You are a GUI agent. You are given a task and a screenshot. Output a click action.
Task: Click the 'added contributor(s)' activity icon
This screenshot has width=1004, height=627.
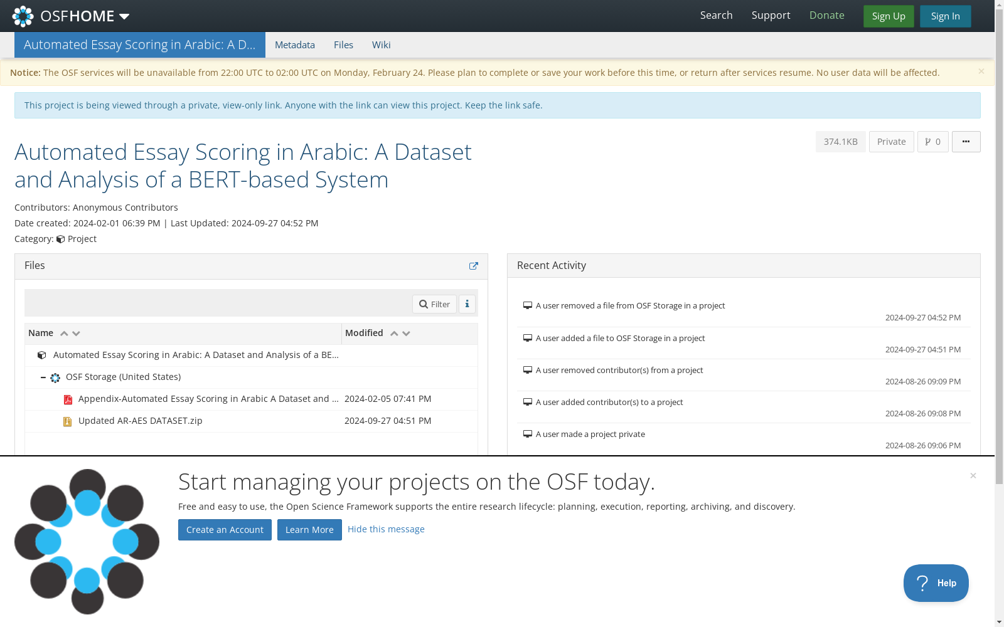pyautogui.click(x=528, y=402)
